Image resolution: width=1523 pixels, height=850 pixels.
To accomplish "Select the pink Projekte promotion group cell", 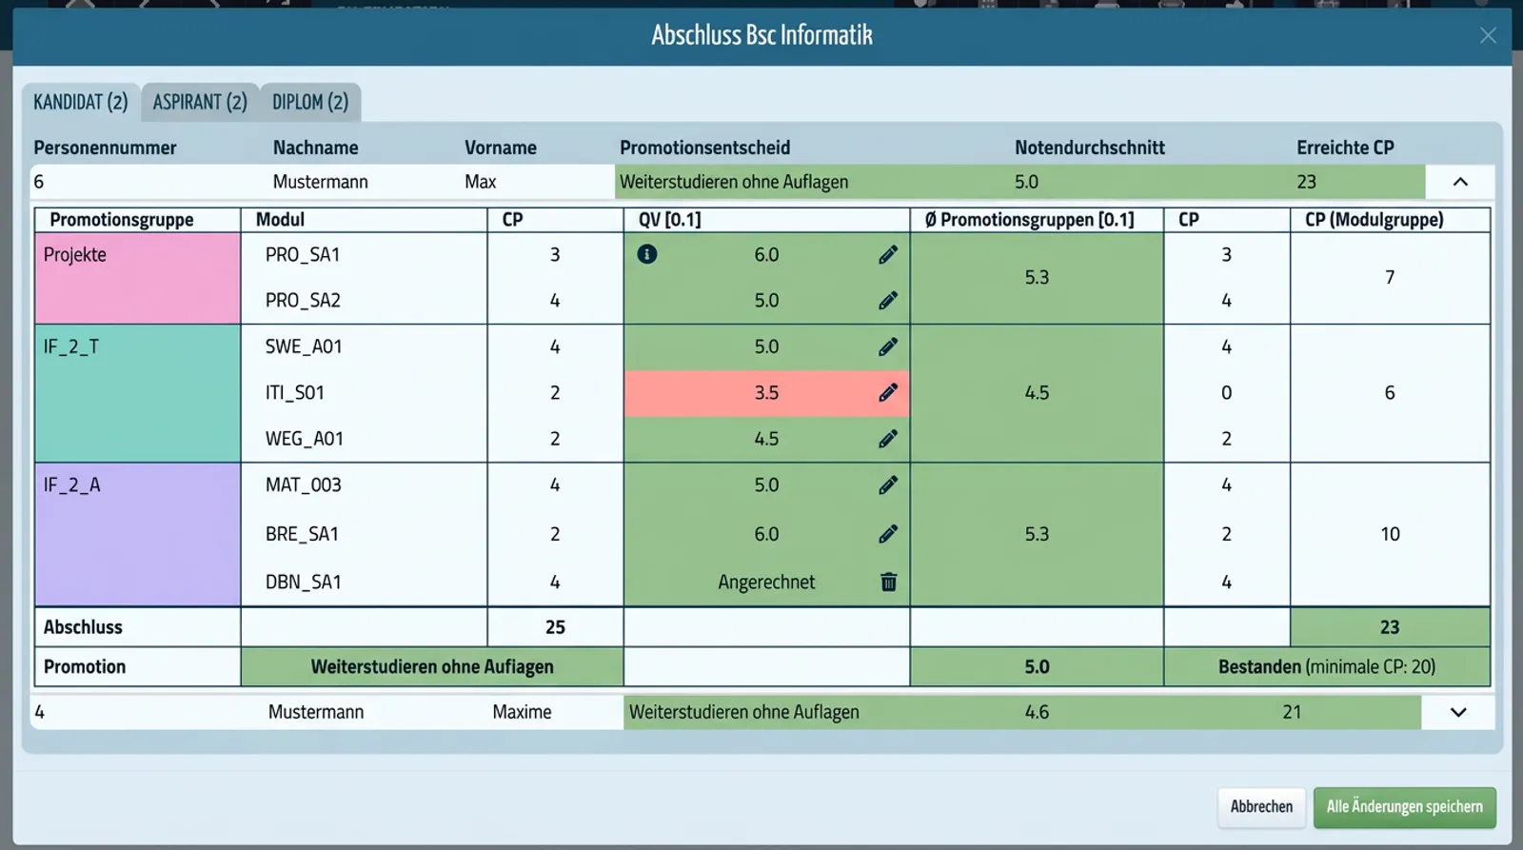I will (x=138, y=278).
